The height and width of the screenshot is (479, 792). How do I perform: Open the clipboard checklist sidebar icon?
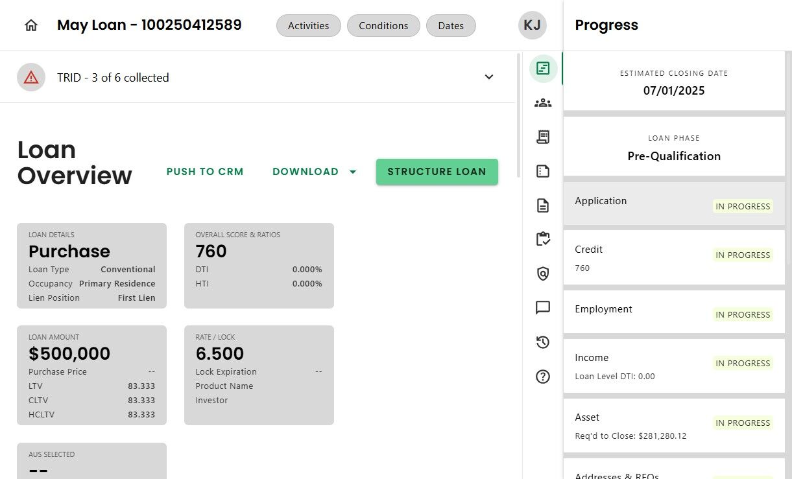543,239
